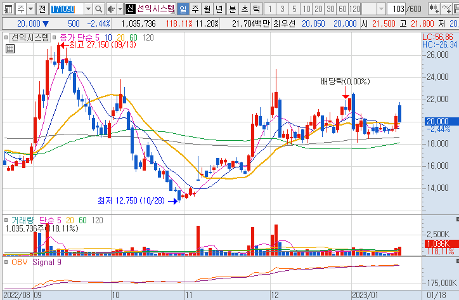The width and height of the screenshot is (459, 300).
Task: Open the dropdown next to 주 selector
Action: pyautogui.click(x=30, y=9)
